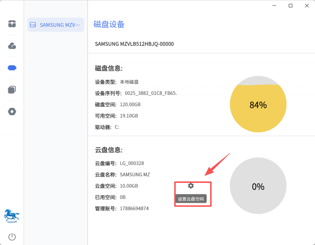Select SAMSUNG MZV device in the list
Screen dimensions: 315x245
click(x=60, y=25)
